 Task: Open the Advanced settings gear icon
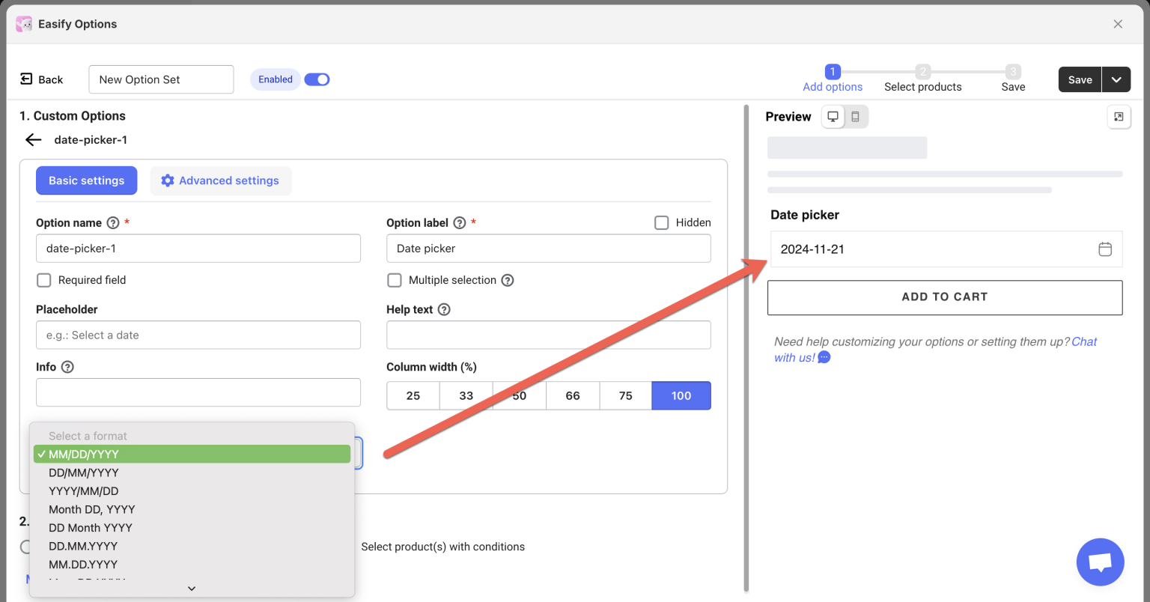click(168, 180)
